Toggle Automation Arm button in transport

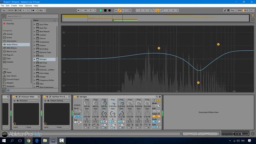click(120, 10)
